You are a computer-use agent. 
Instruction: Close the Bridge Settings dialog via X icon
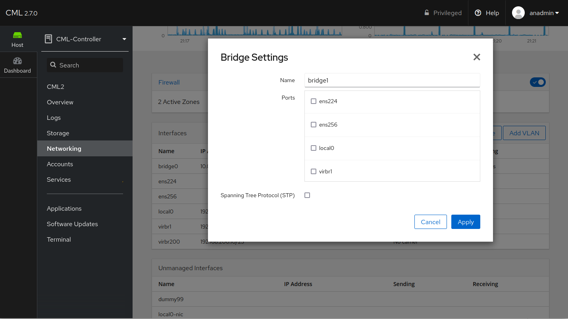coord(476,57)
